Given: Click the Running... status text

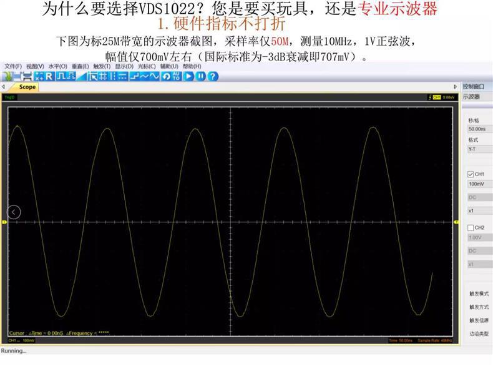Looking at the screenshot, I should click(x=14, y=350).
